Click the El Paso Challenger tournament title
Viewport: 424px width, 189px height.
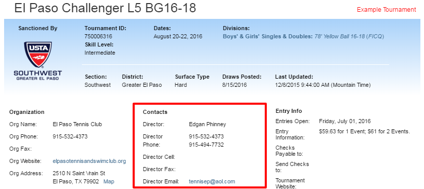pyautogui.click(x=105, y=8)
